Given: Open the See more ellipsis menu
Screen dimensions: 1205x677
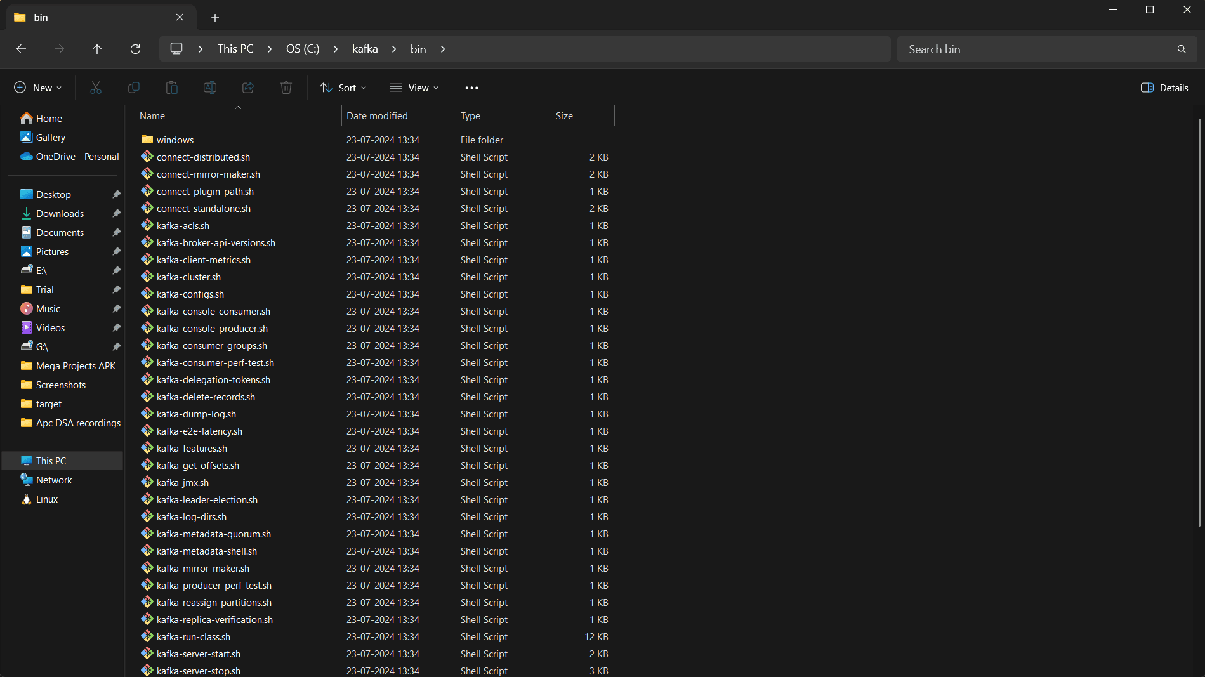Looking at the screenshot, I should (x=471, y=88).
